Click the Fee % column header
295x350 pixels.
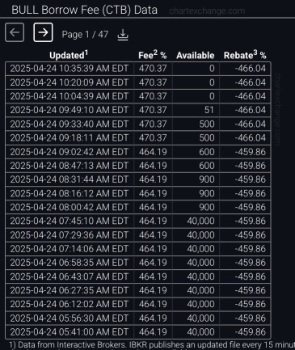coord(153,55)
